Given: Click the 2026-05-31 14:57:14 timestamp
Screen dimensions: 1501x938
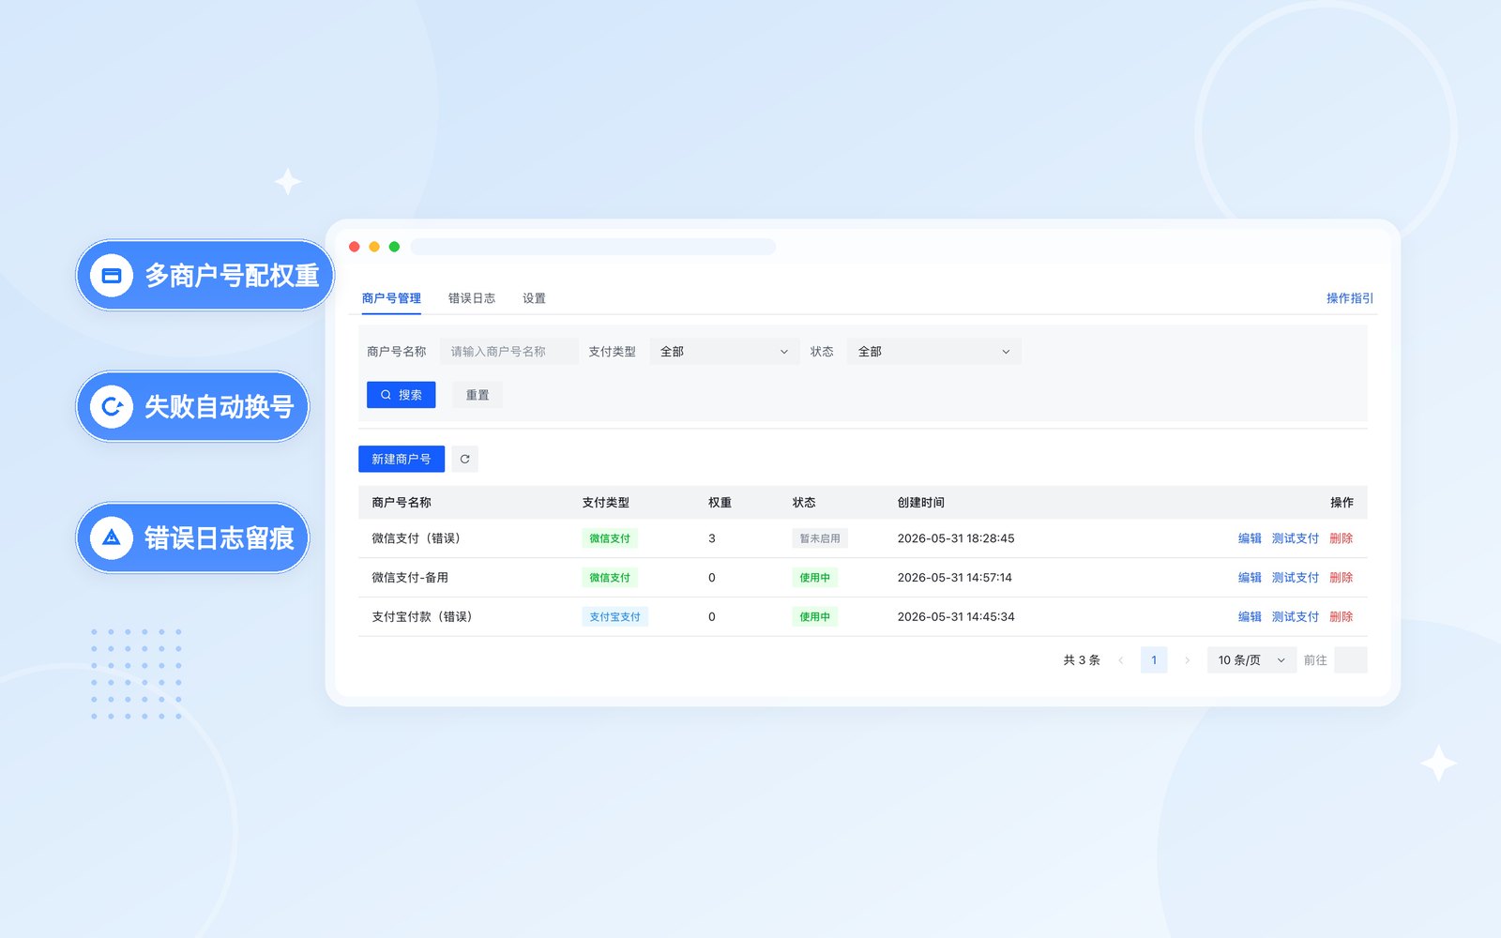Looking at the screenshot, I should (x=955, y=578).
